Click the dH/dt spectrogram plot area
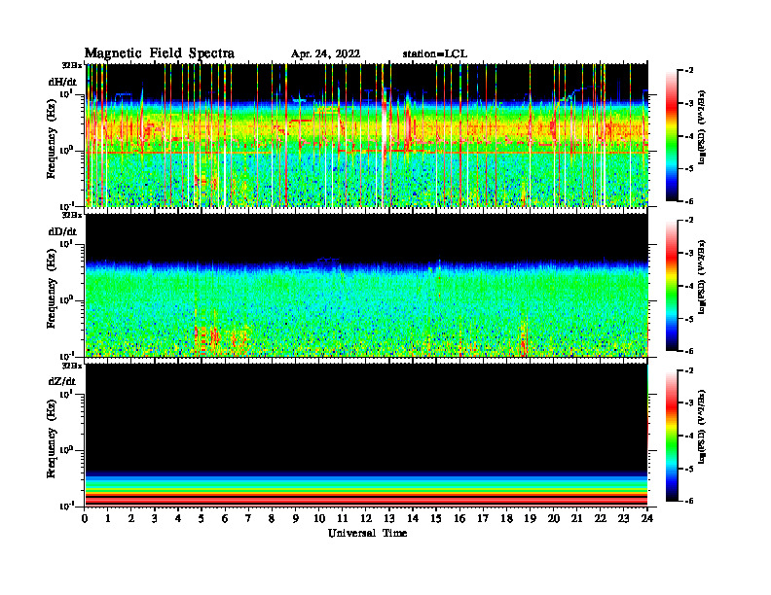This screenshot has height=595, width=771. (x=366, y=135)
